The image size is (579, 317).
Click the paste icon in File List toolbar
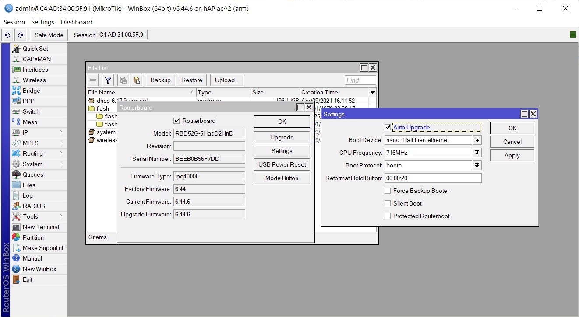click(137, 80)
